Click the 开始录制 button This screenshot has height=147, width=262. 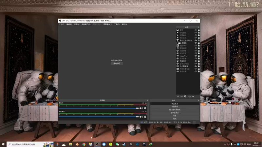tap(175, 107)
